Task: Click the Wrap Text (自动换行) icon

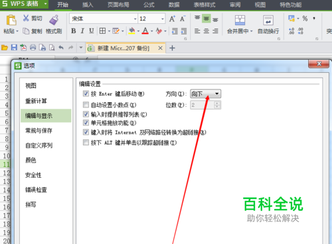Action: [x=268, y=20]
